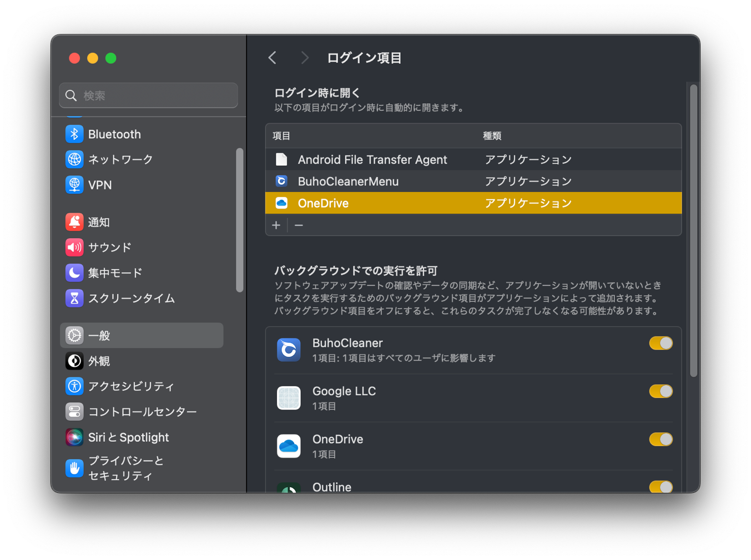Select the BuhoCleanerMenu row name

(348, 181)
